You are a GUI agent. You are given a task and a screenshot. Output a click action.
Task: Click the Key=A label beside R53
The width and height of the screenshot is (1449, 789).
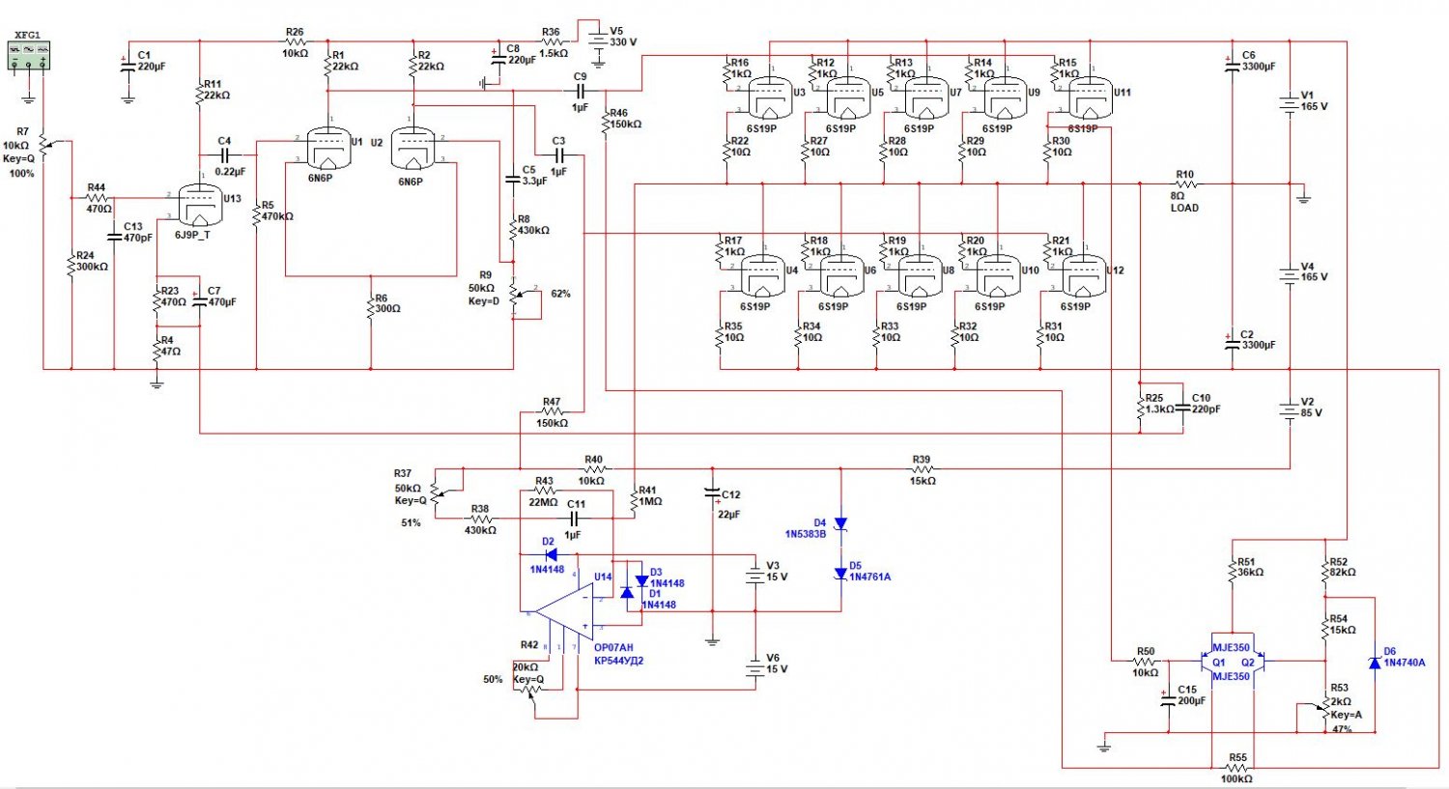pos(1346,715)
